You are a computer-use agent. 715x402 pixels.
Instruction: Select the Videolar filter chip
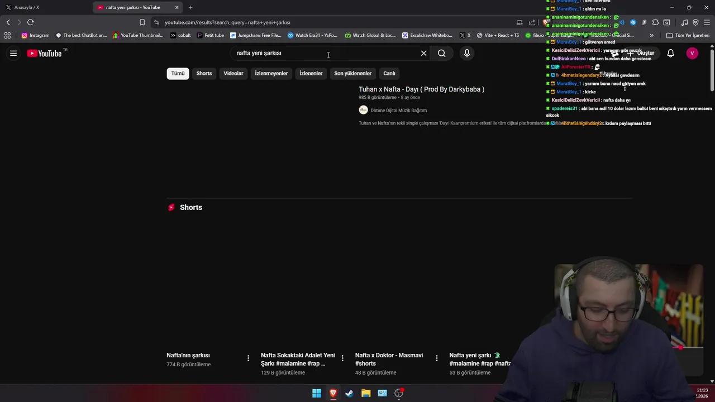[233, 73]
